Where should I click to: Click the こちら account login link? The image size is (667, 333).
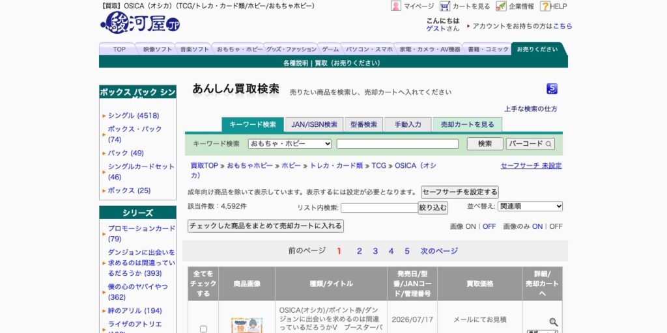coord(562,26)
